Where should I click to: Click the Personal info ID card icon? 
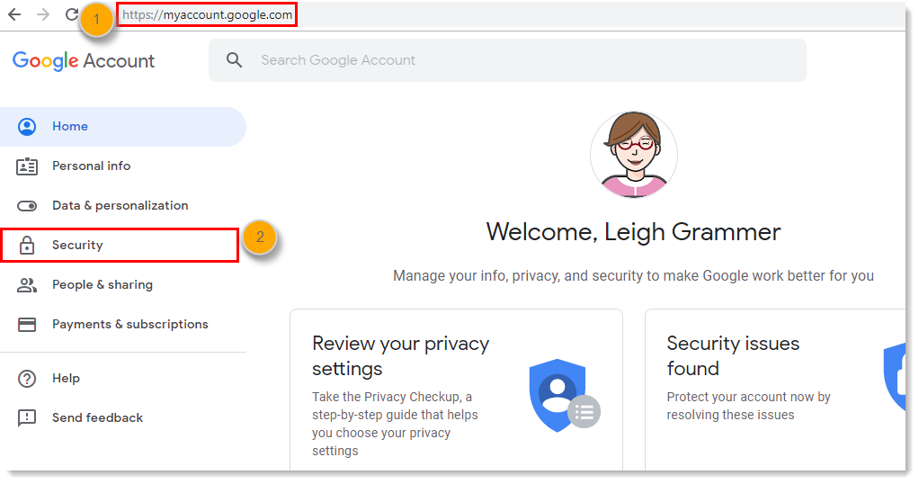point(27,166)
